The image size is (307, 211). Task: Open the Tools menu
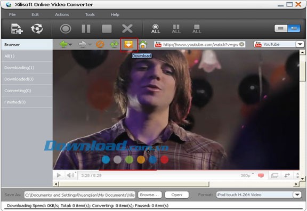click(x=90, y=14)
